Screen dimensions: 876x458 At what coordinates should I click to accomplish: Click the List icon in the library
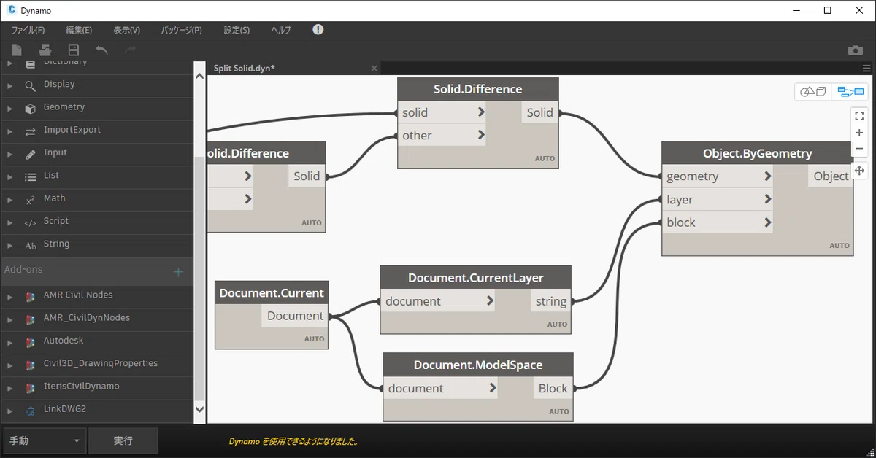30,176
